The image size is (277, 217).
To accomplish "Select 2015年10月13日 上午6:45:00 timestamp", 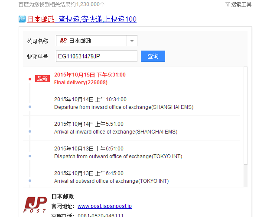I will click(x=89, y=173).
